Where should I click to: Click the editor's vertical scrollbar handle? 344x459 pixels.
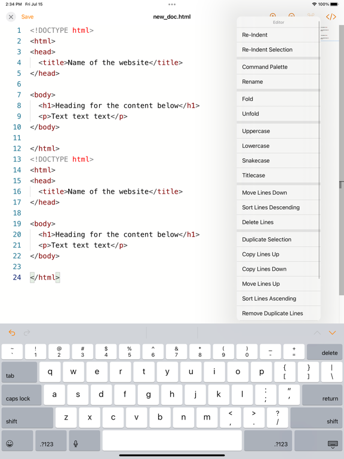click(342, 185)
